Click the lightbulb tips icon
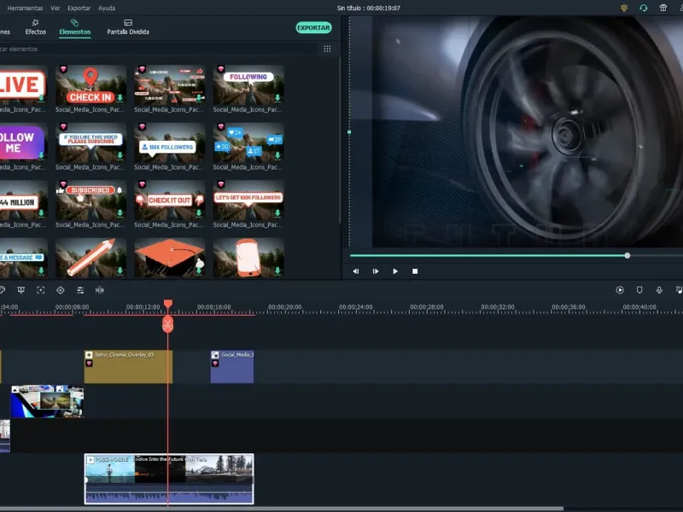This screenshot has width=683, height=512. 624,8
